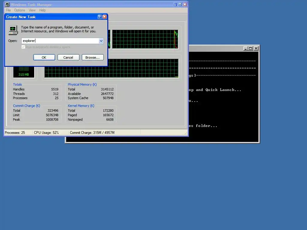This screenshot has height=230, width=307.
Task: Open the Options menu in Task Manager
Action: 19,10
